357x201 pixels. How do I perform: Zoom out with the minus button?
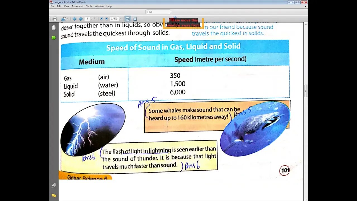click(x=102, y=19)
